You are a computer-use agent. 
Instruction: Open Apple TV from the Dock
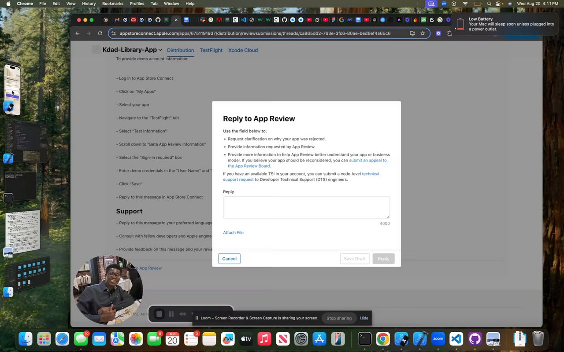pyautogui.click(x=245, y=339)
